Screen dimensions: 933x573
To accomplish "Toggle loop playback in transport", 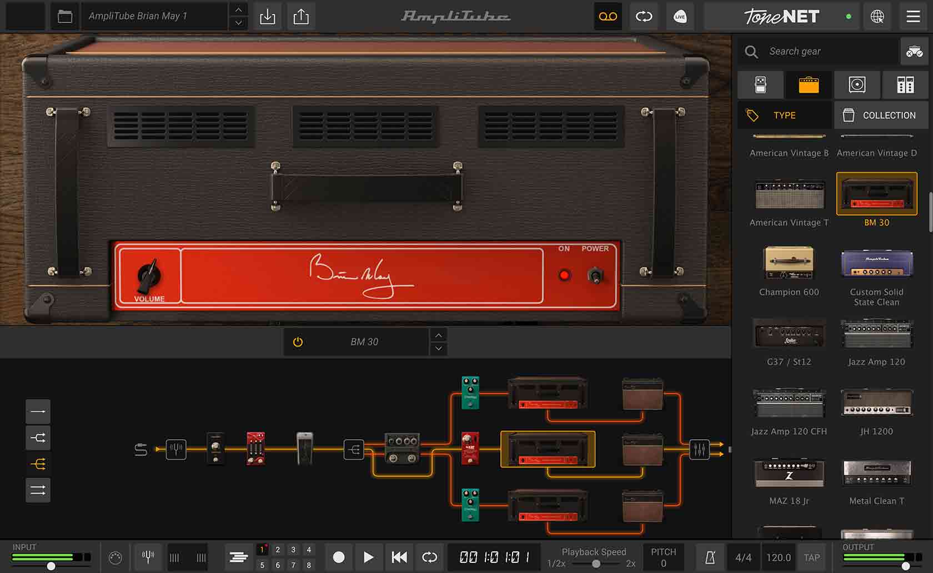I will [x=429, y=557].
